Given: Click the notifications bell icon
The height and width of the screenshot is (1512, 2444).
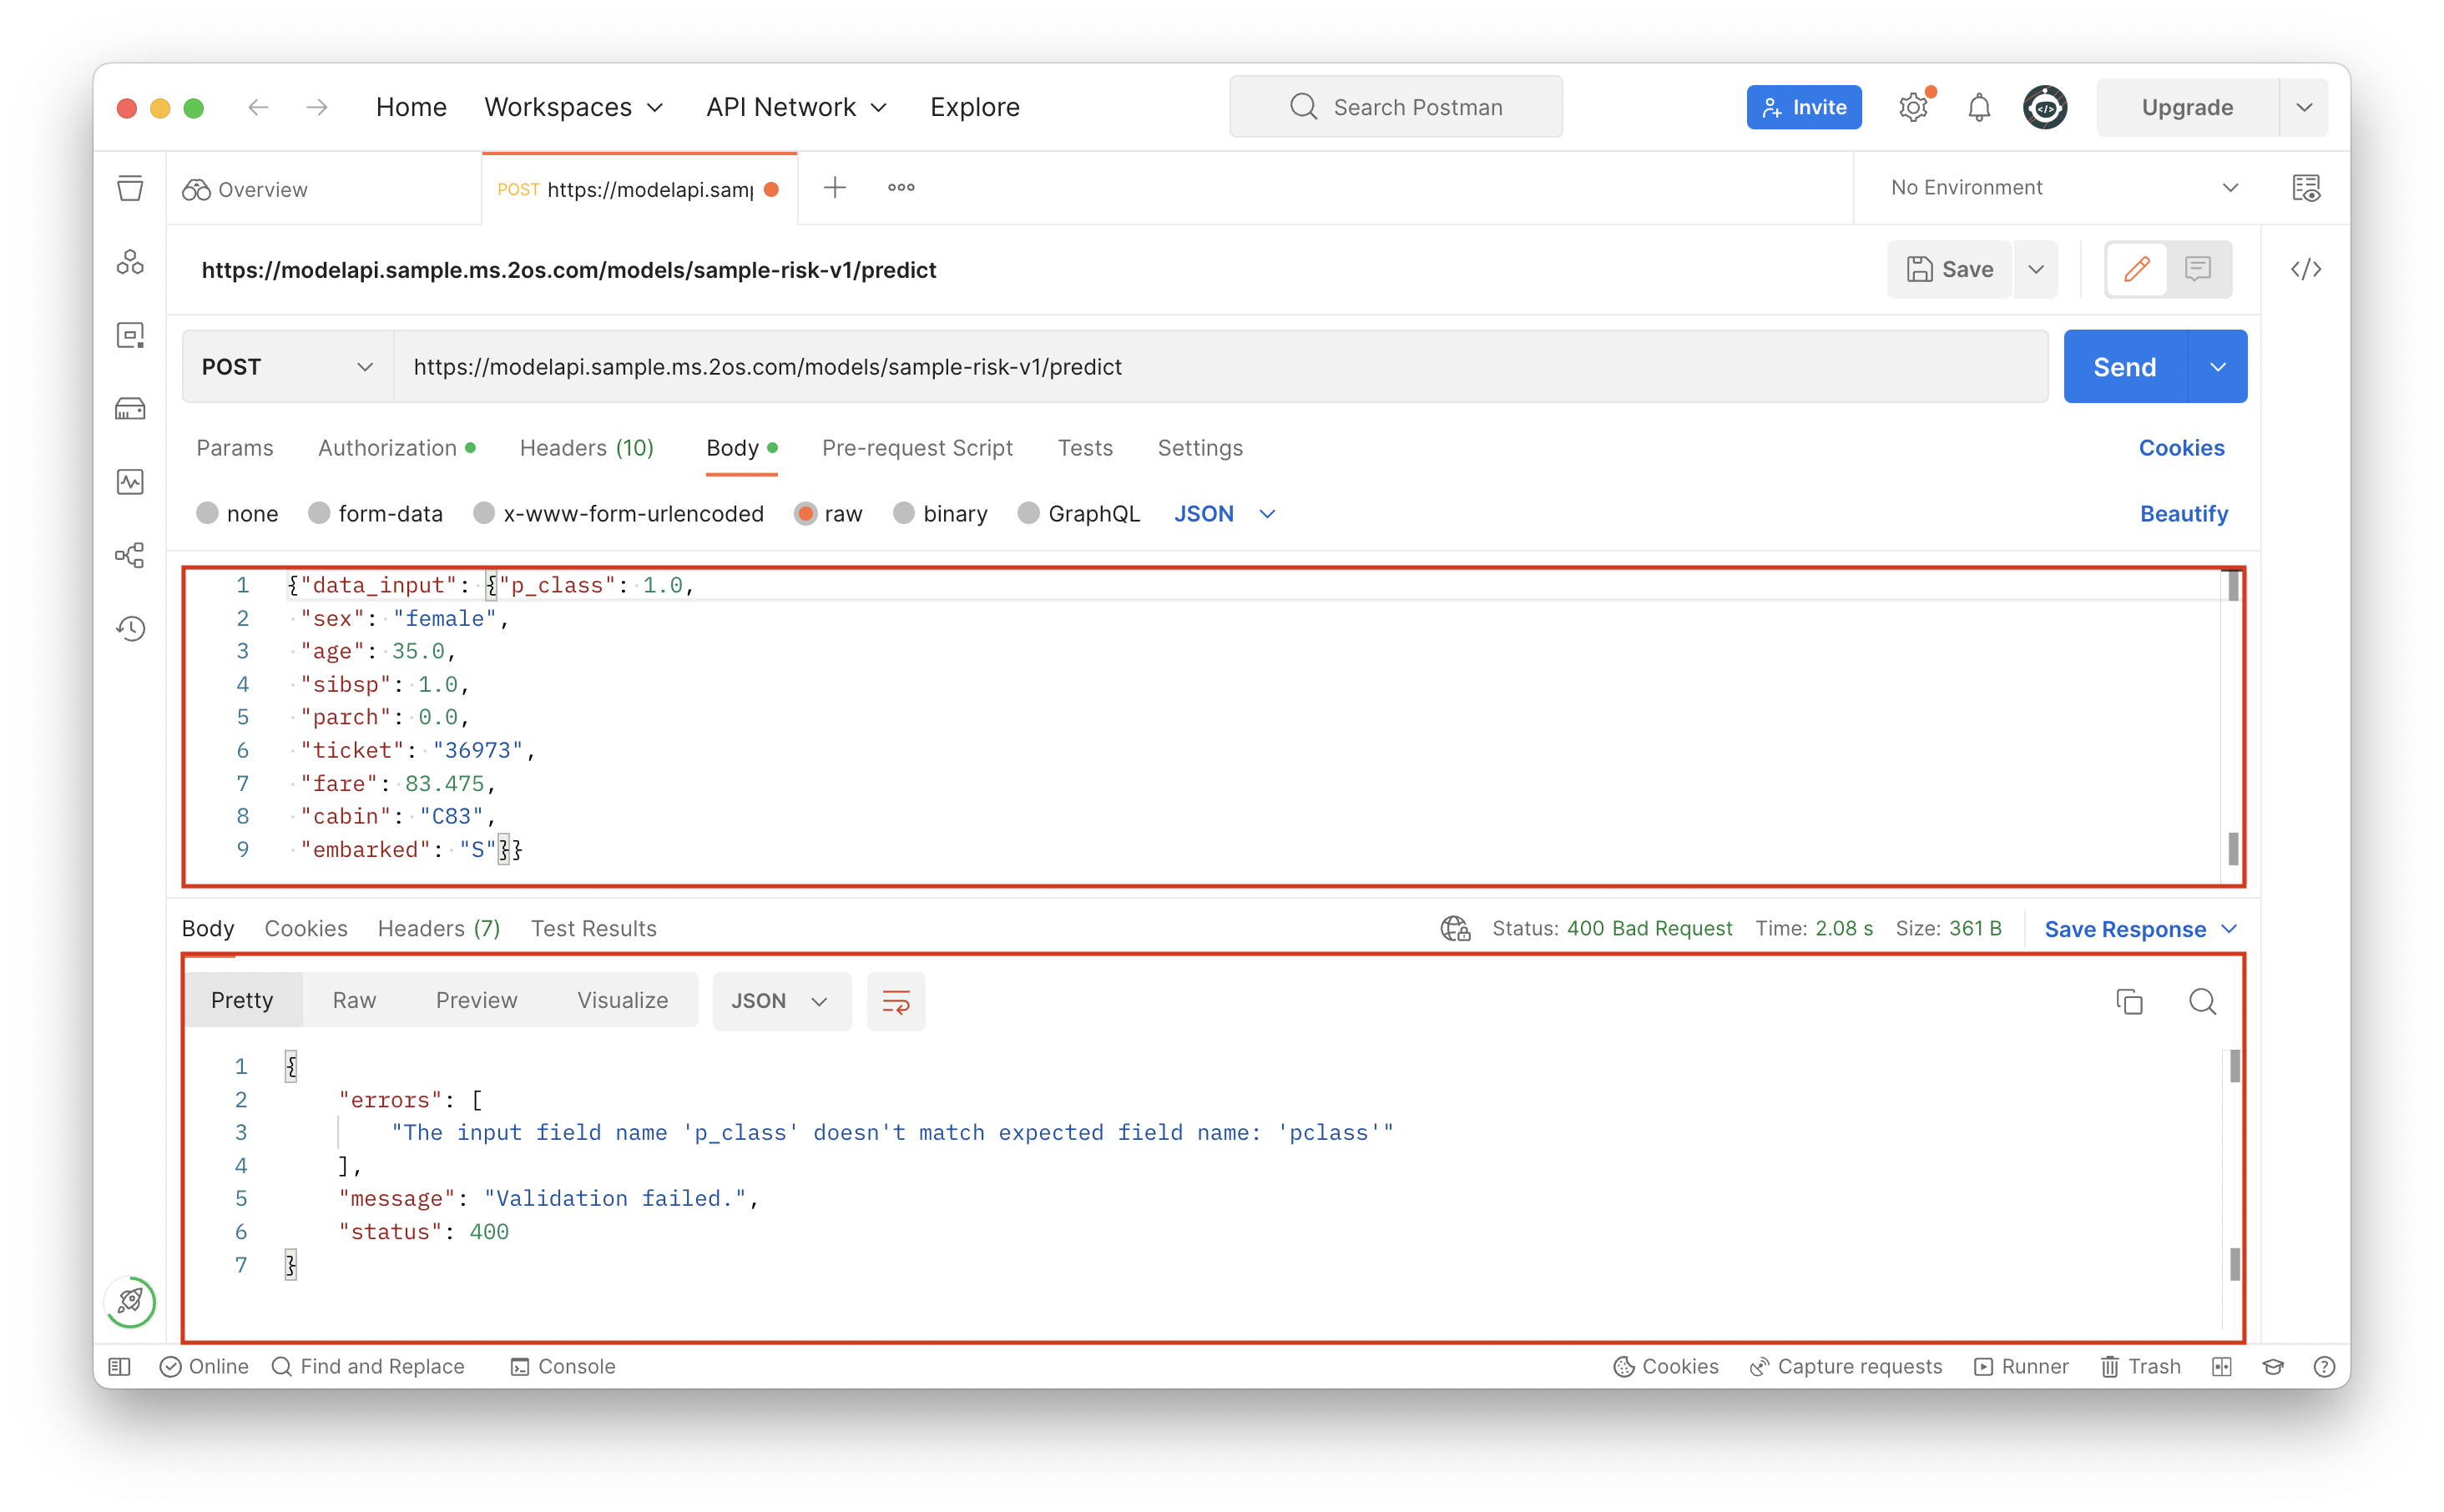Looking at the screenshot, I should [x=1978, y=107].
